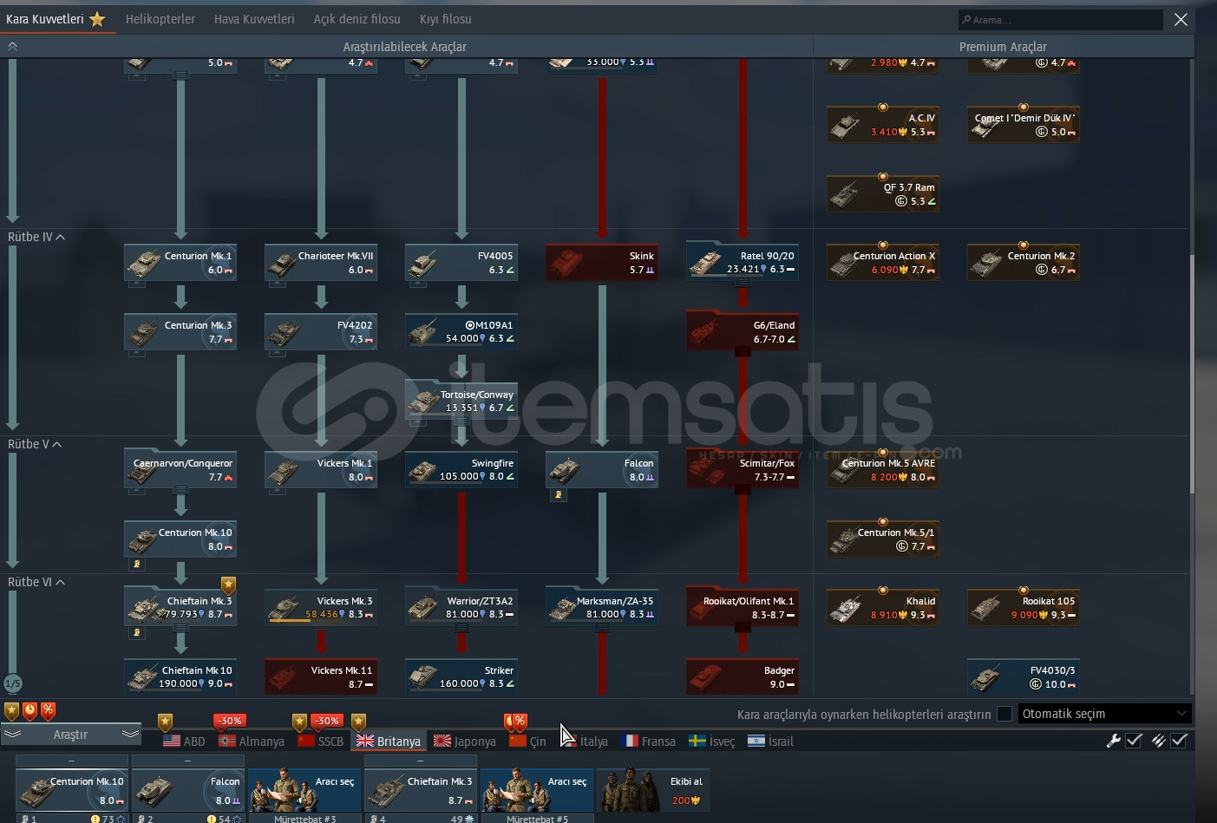Select the Charioteer Mk.VII vehicle
Screen dimensions: 1217x823
click(321, 263)
